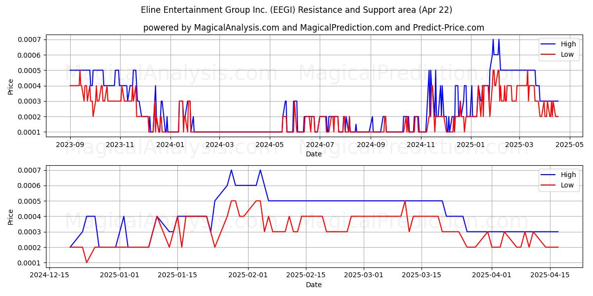Click the 'Price' y-axis label of the upper chart

point(11,86)
